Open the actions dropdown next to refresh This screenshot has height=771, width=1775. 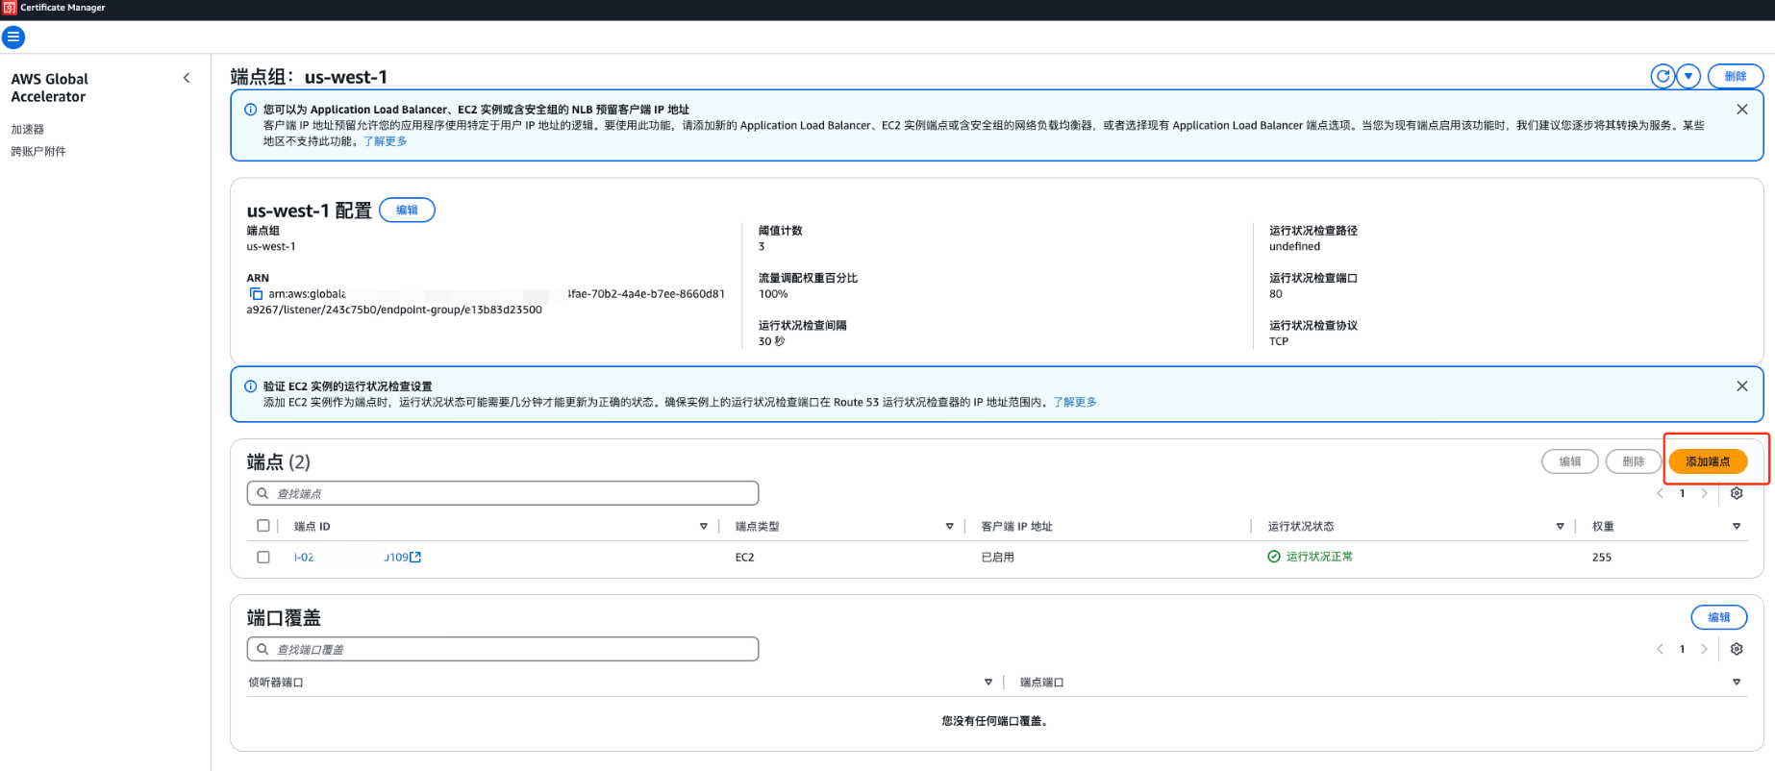tap(1688, 76)
